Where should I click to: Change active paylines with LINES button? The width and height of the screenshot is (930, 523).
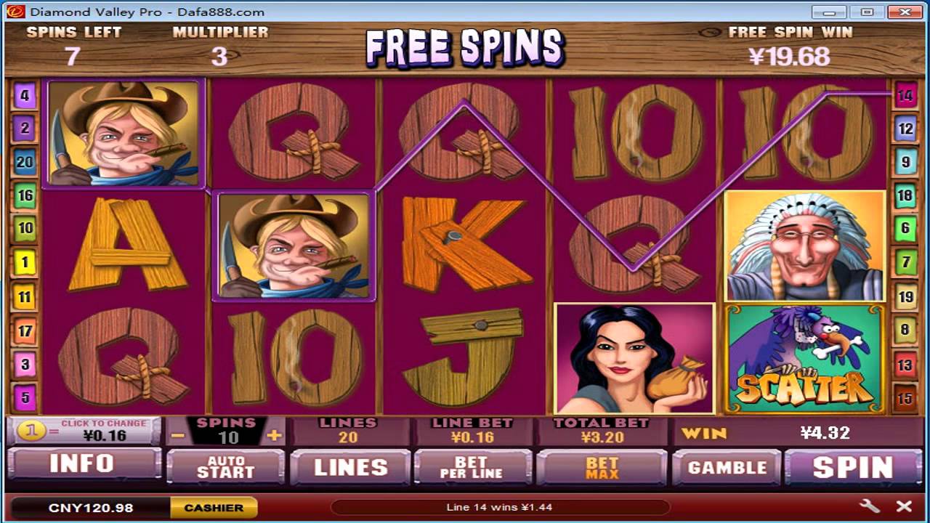coord(350,467)
